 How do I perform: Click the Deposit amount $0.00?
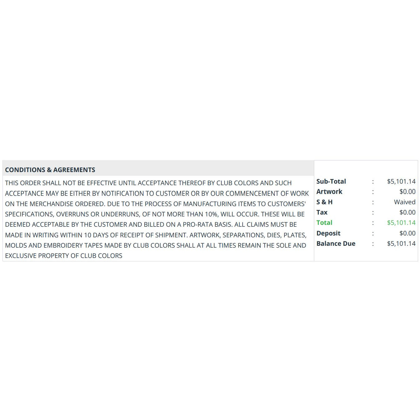pyautogui.click(x=408, y=233)
